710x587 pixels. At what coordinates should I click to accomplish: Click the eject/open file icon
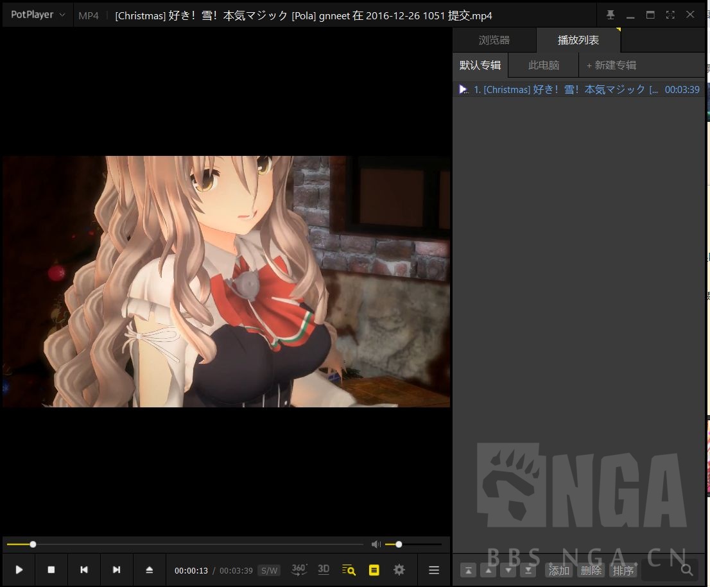coord(149,570)
